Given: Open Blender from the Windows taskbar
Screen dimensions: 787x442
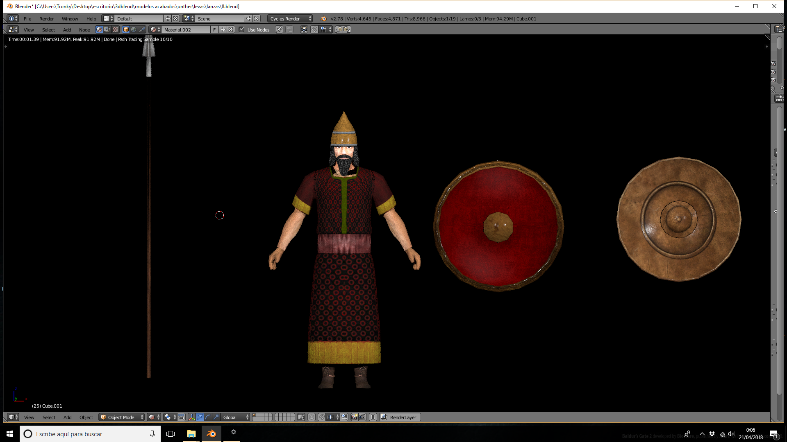Looking at the screenshot, I should point(211,434).
